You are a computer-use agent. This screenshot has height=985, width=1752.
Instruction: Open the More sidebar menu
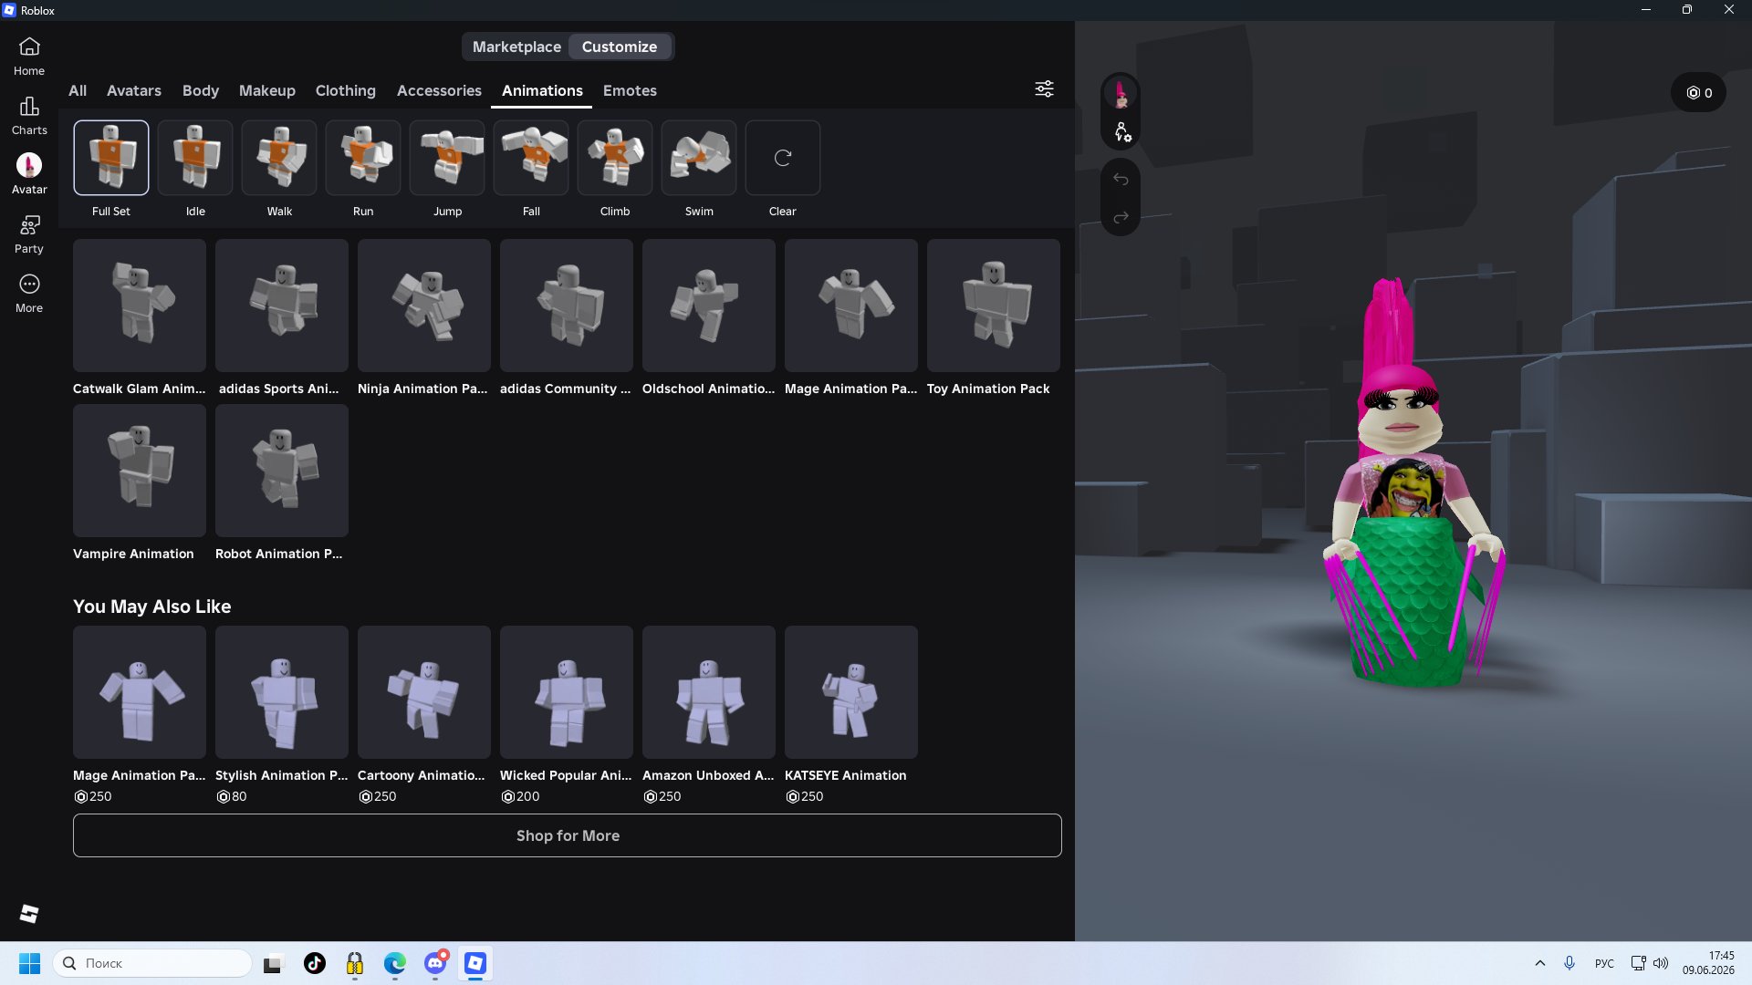pos(29,294)
